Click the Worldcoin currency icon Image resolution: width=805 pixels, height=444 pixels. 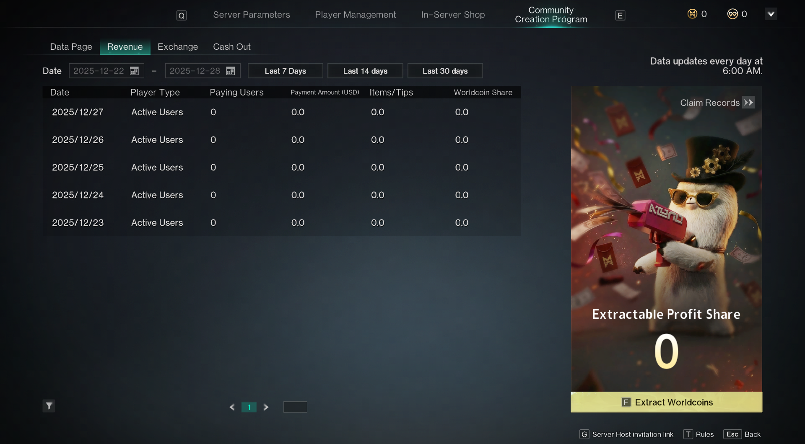(732, 14)
